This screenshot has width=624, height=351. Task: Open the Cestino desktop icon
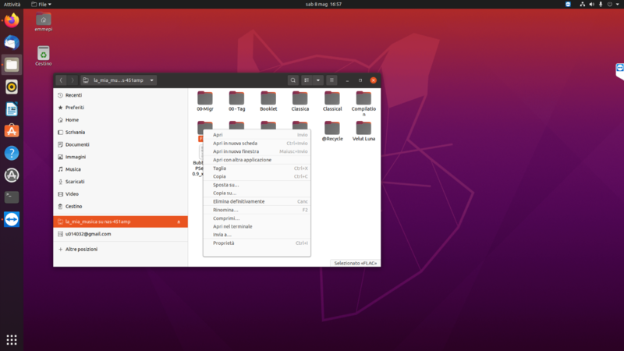(x=44, y=55)
